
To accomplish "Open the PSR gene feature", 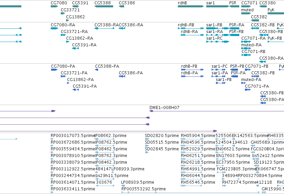I will coord(234,6).
